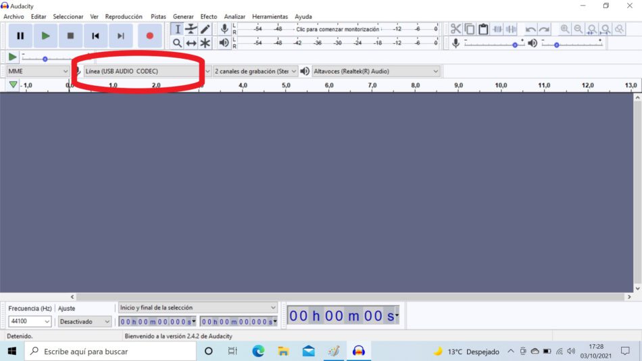The width and height of the screenshot is (642, 361).
Task: Open the Pistas menu
Action: pos(158,17)
